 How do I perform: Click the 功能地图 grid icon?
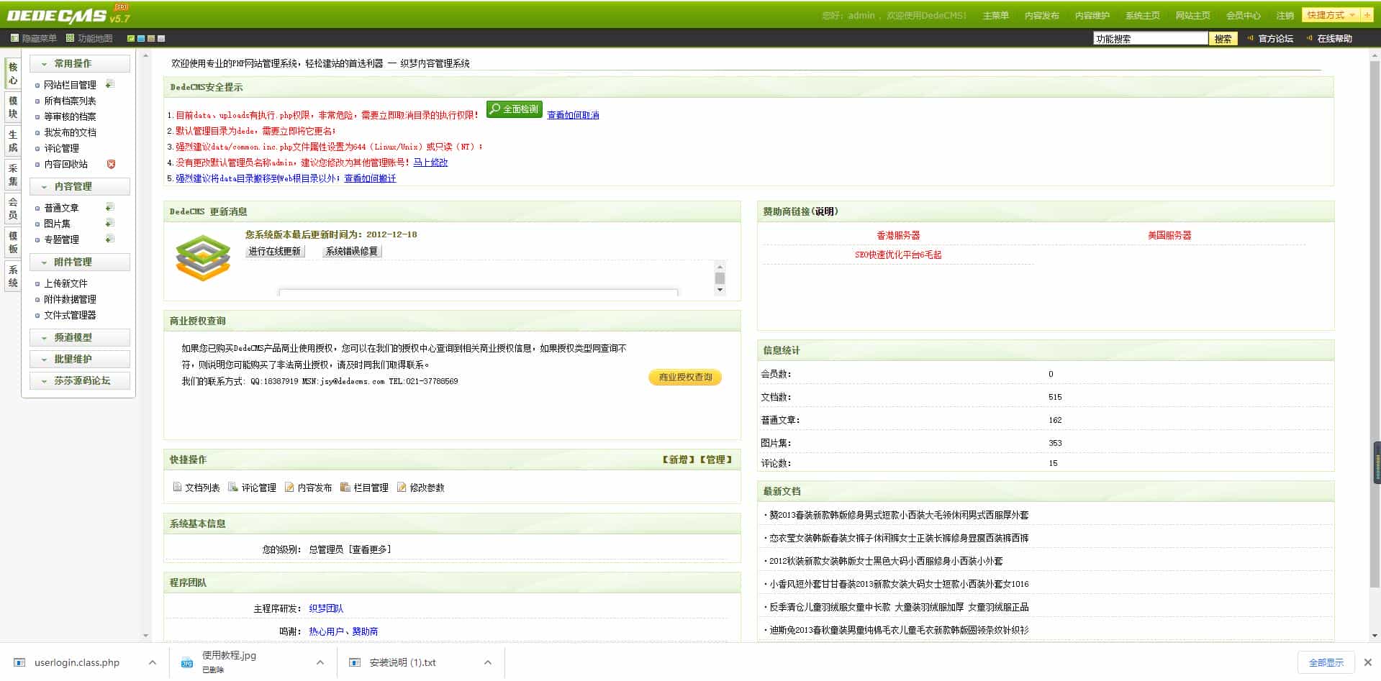click(x=70, y=38)
